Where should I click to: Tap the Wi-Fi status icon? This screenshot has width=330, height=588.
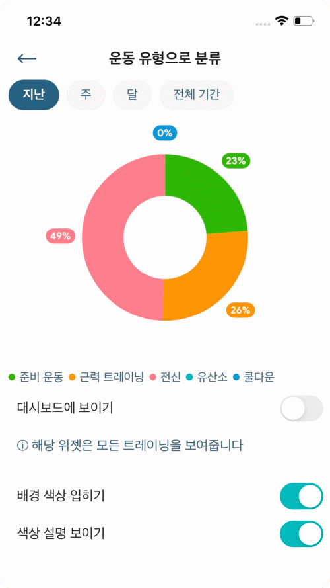(281, 21)
